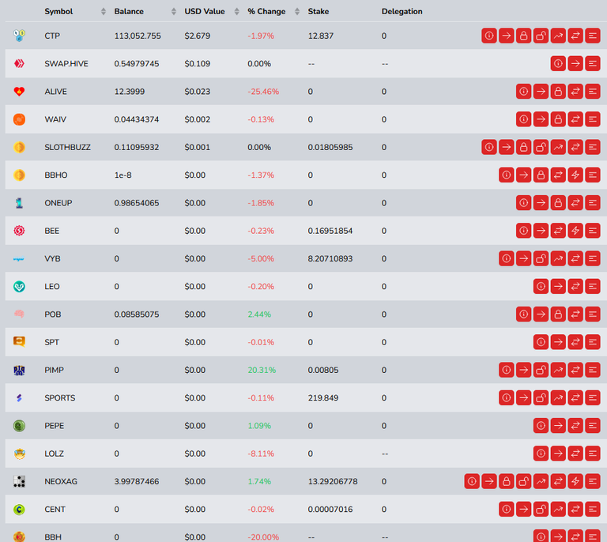Send SWAP.HIVE with the arrow icon
Image resolution: width=607 pixels, height=542 pixels.
coord(575,64)
